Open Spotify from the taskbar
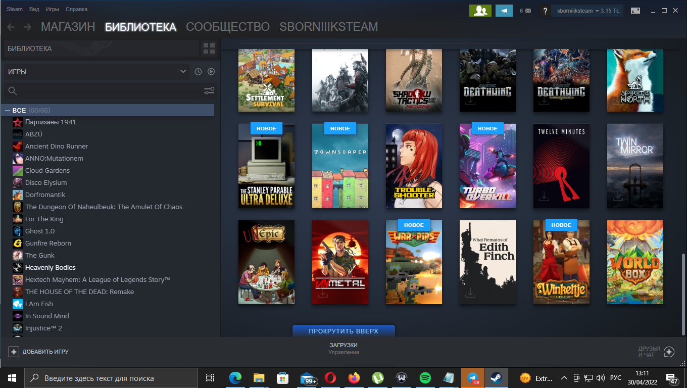This screenshot has width=687, height=388. click(x=425, y=378)
